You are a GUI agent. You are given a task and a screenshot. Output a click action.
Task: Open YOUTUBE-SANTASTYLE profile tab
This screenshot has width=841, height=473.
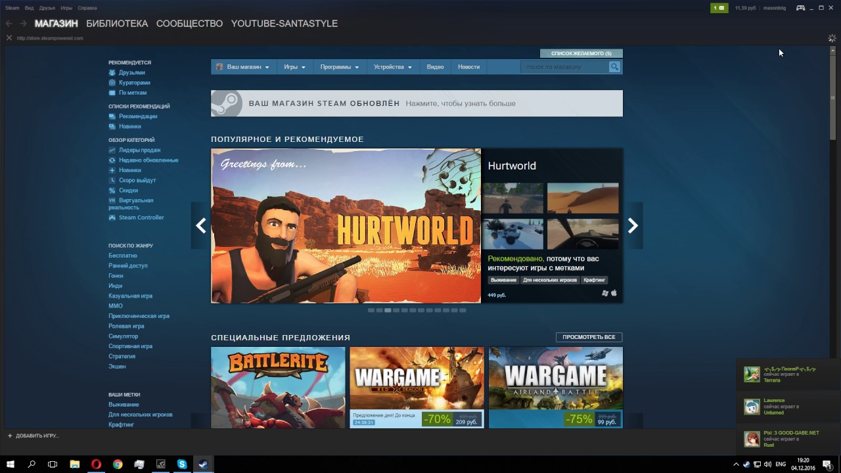click(x=284, y=24)
